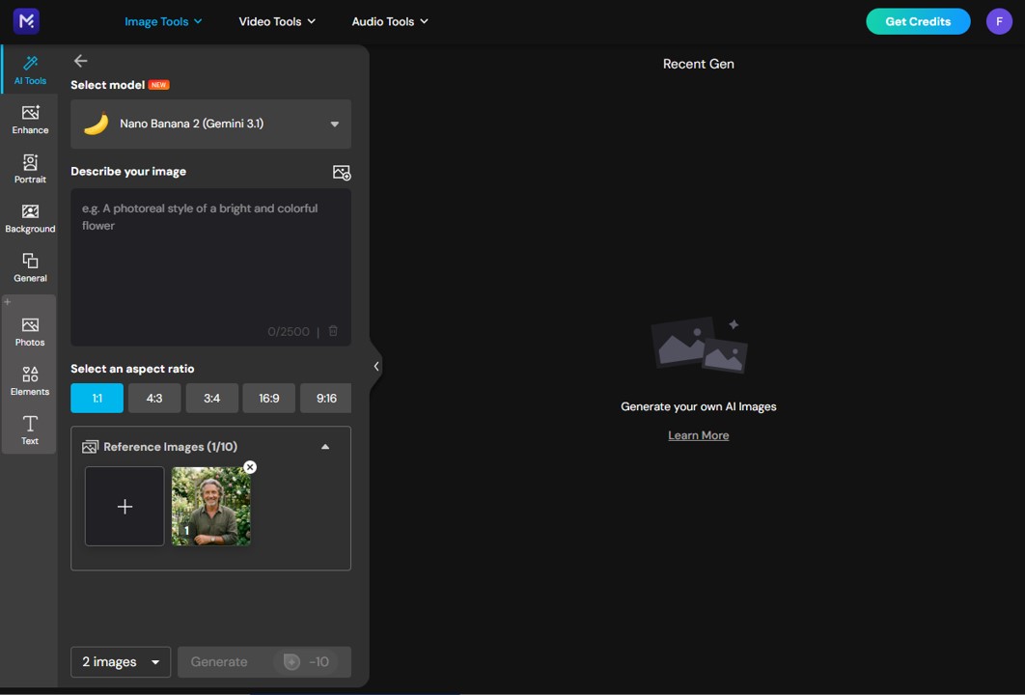
Task: Click the credit coin icon on Generate
Action: 291,661
